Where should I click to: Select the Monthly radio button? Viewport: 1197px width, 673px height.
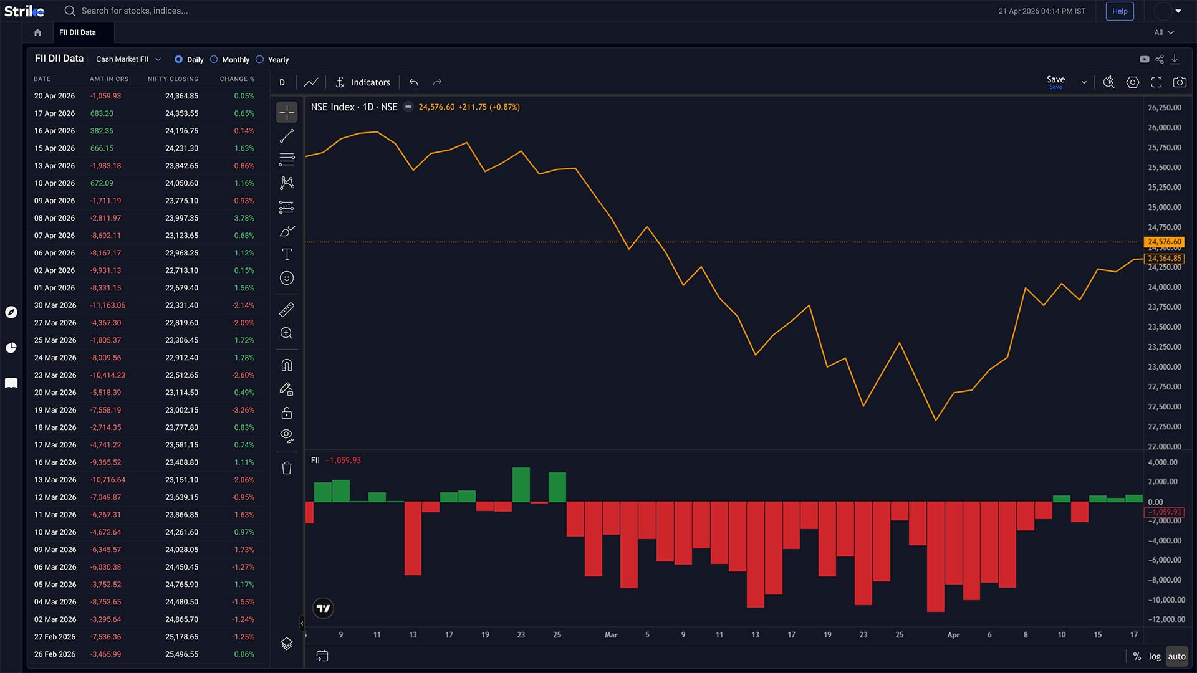coord(214,60)
